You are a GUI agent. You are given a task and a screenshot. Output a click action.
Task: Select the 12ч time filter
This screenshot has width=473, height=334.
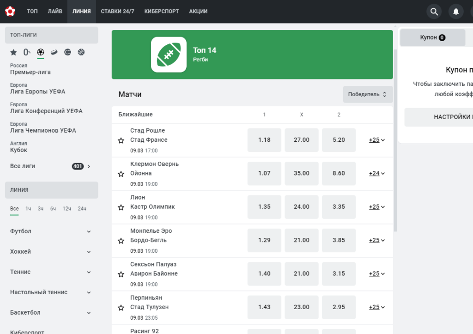click(x=67, y=209)
